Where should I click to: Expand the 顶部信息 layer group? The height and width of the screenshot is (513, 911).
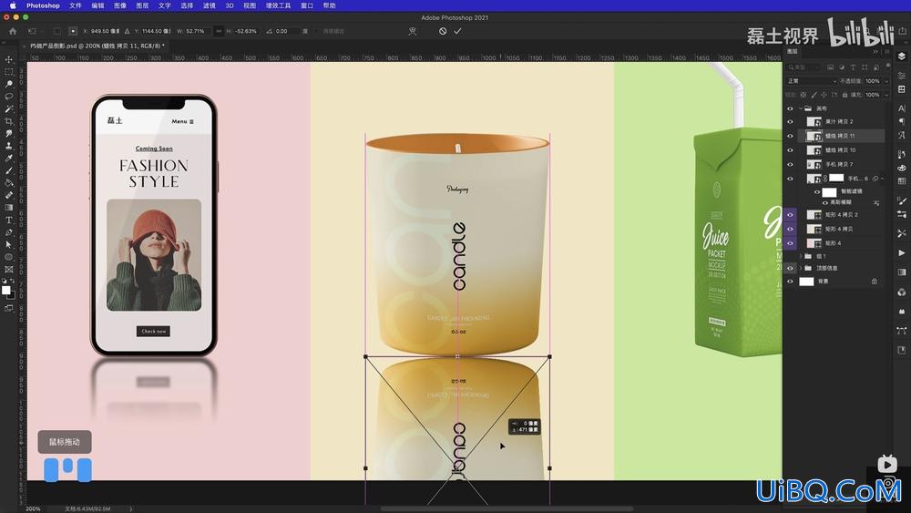[801, 268]
